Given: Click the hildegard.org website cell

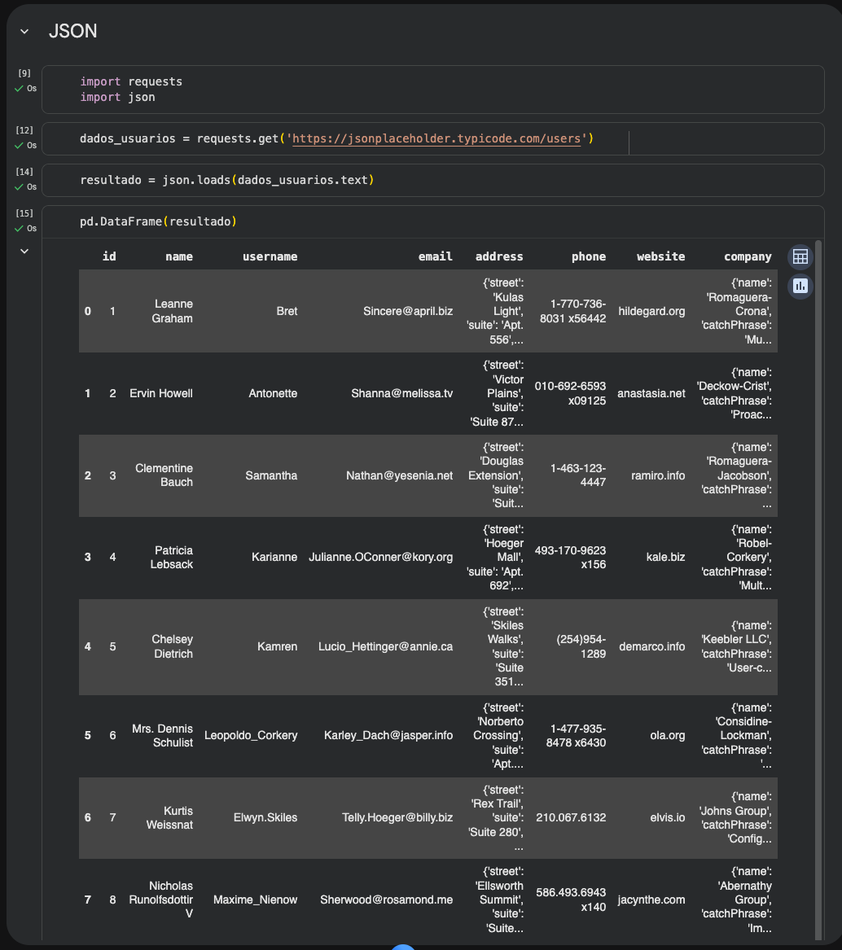Looking at the screenshot, I should point(651,311).
